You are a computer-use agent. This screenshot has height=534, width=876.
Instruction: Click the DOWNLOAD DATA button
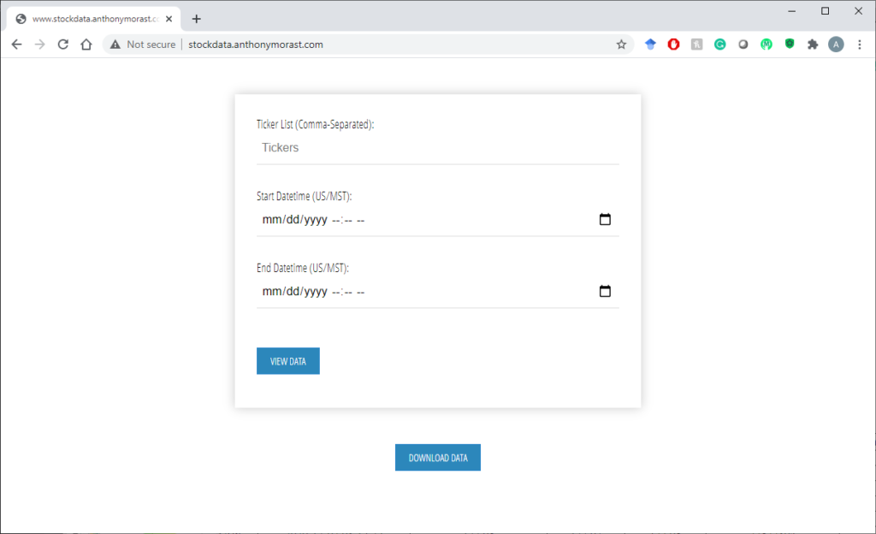coord(438,458)
